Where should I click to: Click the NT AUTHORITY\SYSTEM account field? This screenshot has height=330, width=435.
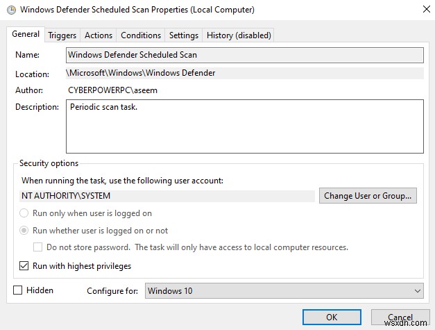coord(167,196)
